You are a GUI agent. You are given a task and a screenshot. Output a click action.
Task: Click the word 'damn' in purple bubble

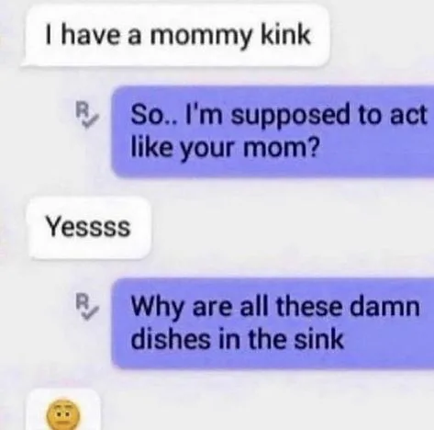pos(384,306)
